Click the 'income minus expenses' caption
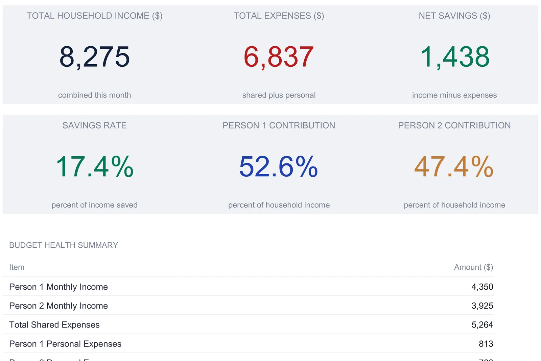This screenshot has width=541, height=361. (x=454, y=95)
